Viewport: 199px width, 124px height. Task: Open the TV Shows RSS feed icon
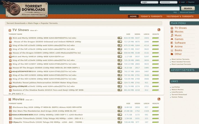point(159,30)
